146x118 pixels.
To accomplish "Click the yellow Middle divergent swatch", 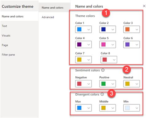I will (103, 108).
